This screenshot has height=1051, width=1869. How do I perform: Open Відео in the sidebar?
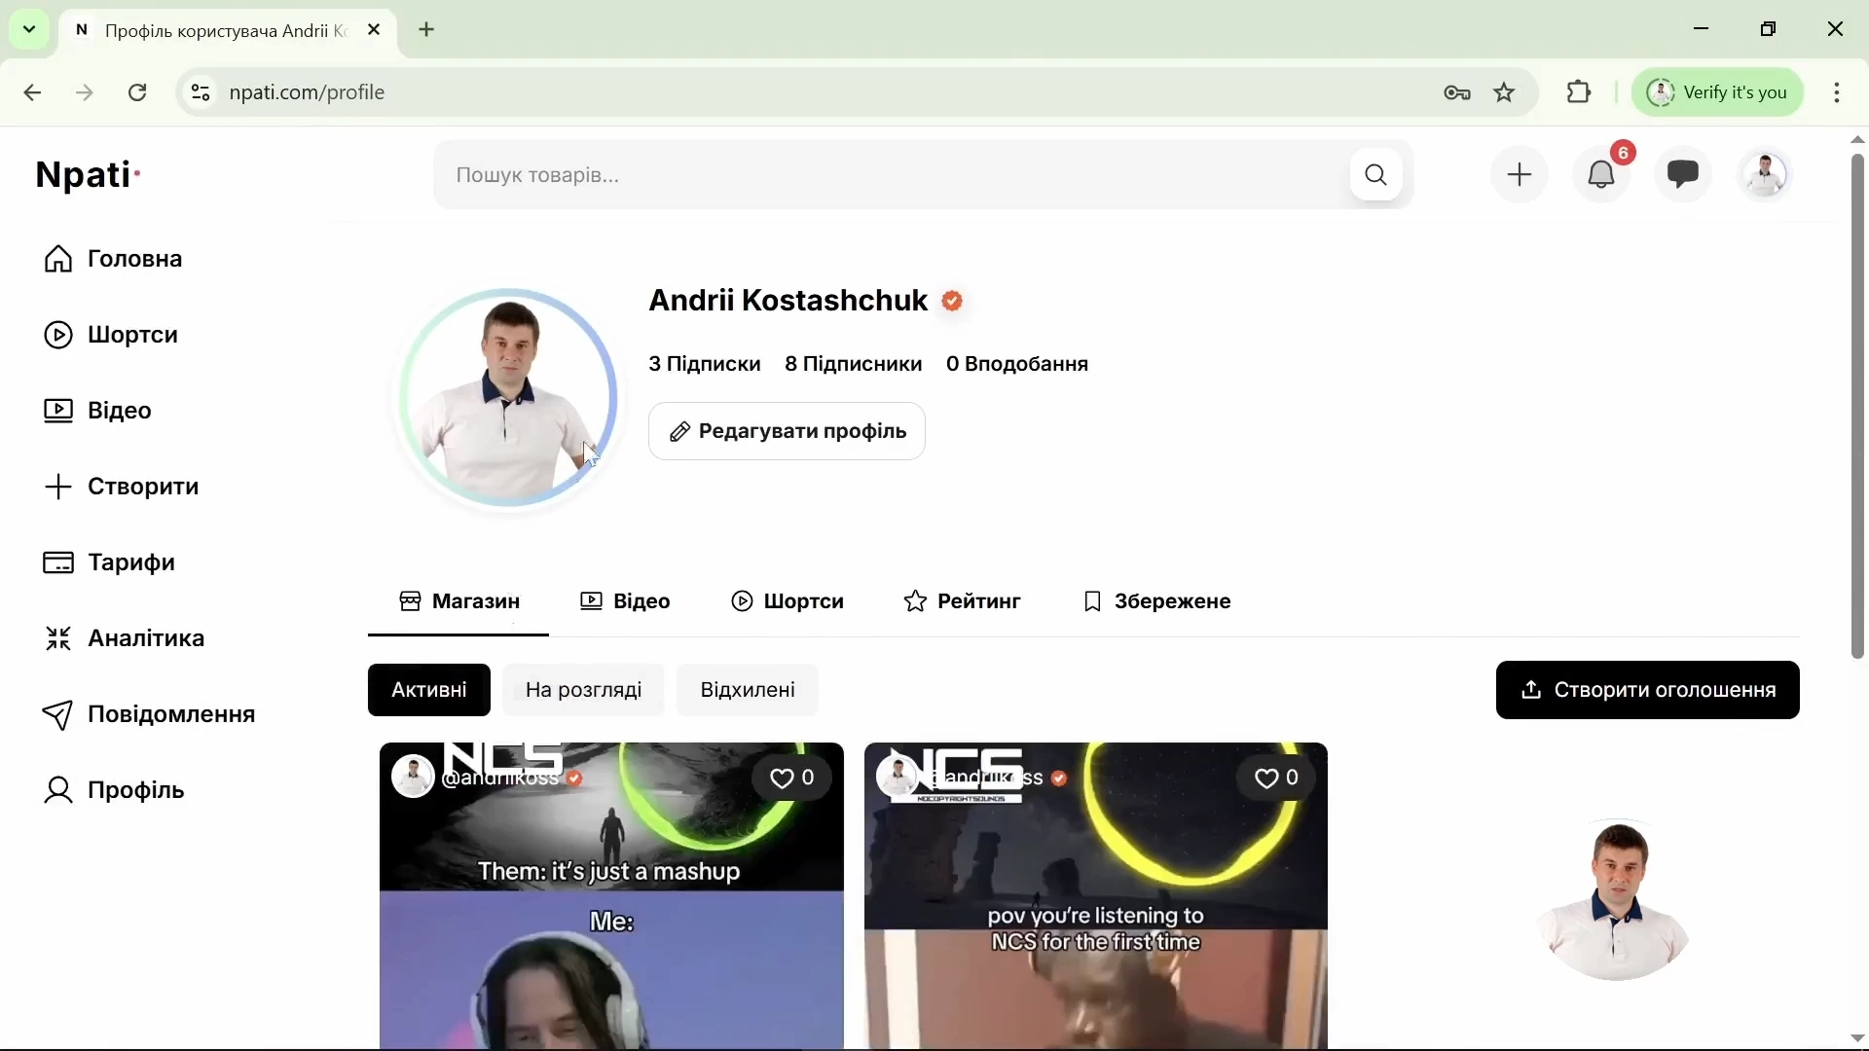tap(97, 412)
